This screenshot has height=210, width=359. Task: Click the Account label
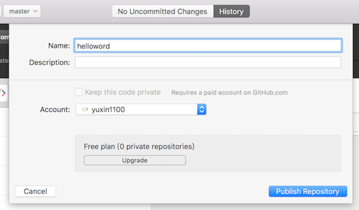55,110
